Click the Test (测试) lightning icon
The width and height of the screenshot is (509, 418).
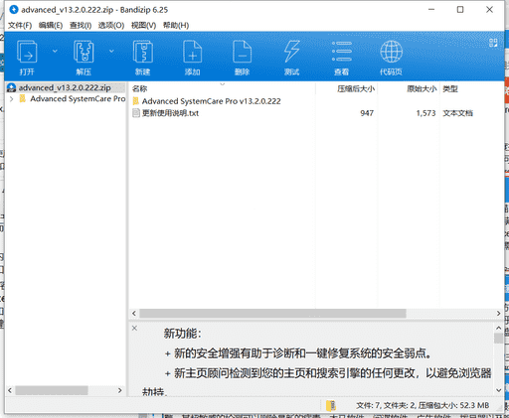tap(292, 52)
